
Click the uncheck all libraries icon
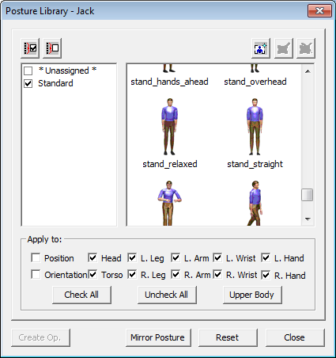tap(52, 48)
